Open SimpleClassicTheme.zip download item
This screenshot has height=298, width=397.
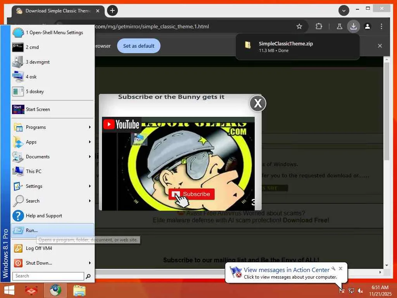pyautogui.click(x=297, y=47)
